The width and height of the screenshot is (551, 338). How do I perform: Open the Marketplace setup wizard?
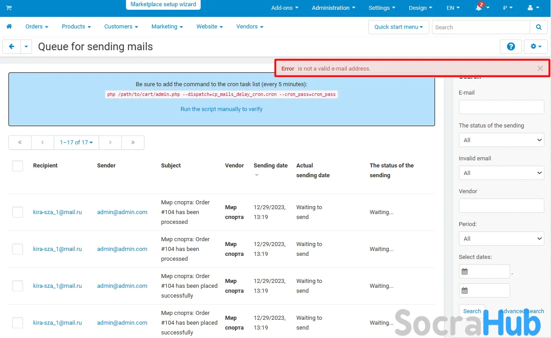pos(163,4)
